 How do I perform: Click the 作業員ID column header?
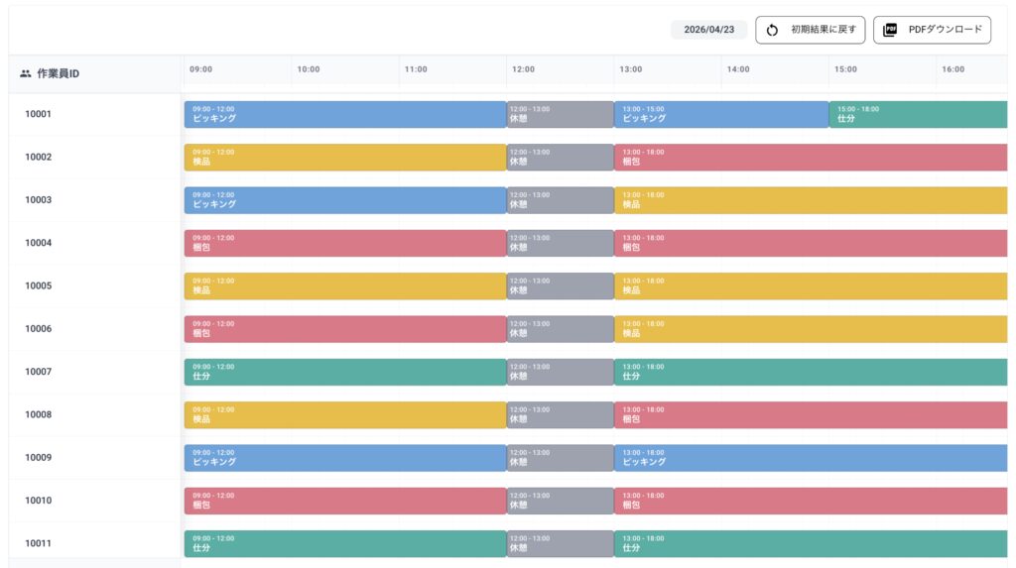click(59, 73)
